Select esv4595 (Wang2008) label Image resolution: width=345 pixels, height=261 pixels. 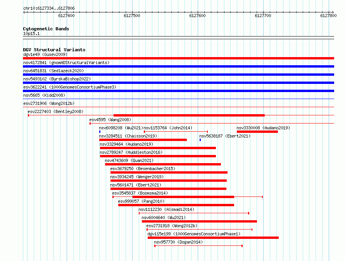point(110,120)
